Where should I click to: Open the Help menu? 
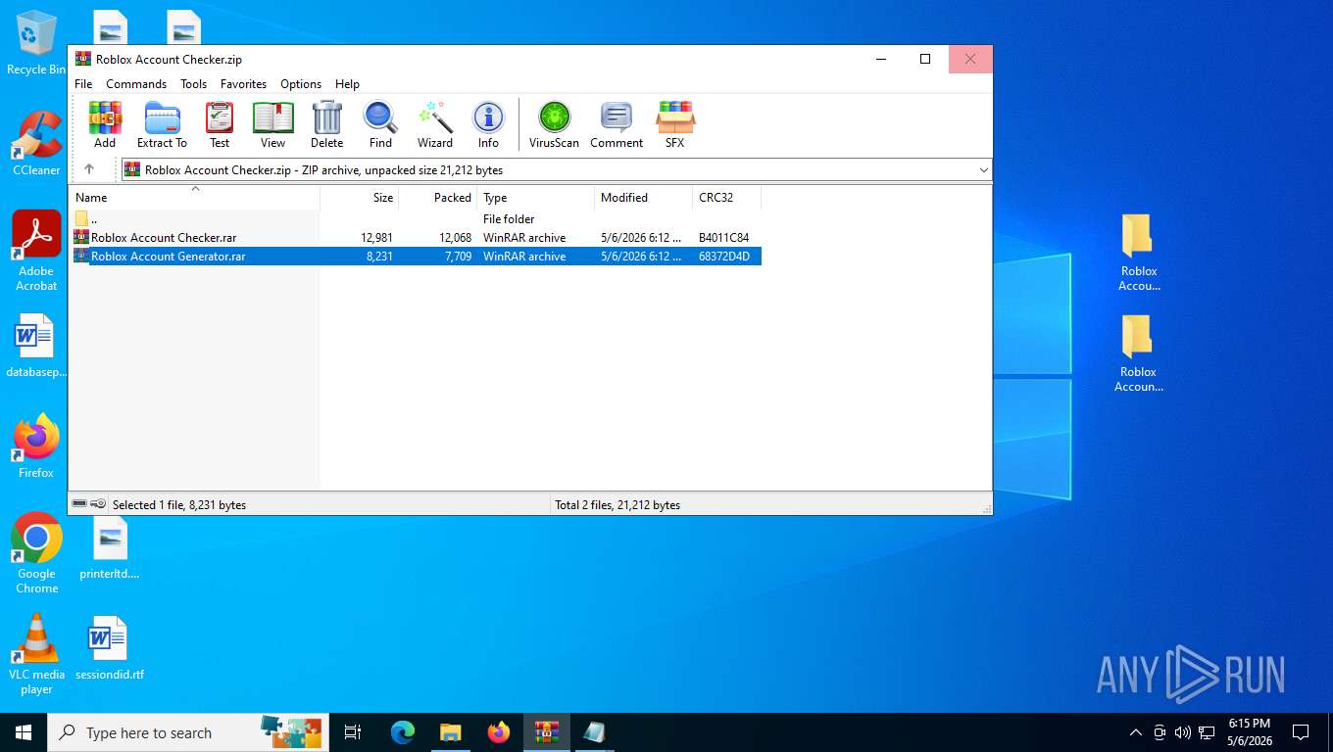[347, 84]
